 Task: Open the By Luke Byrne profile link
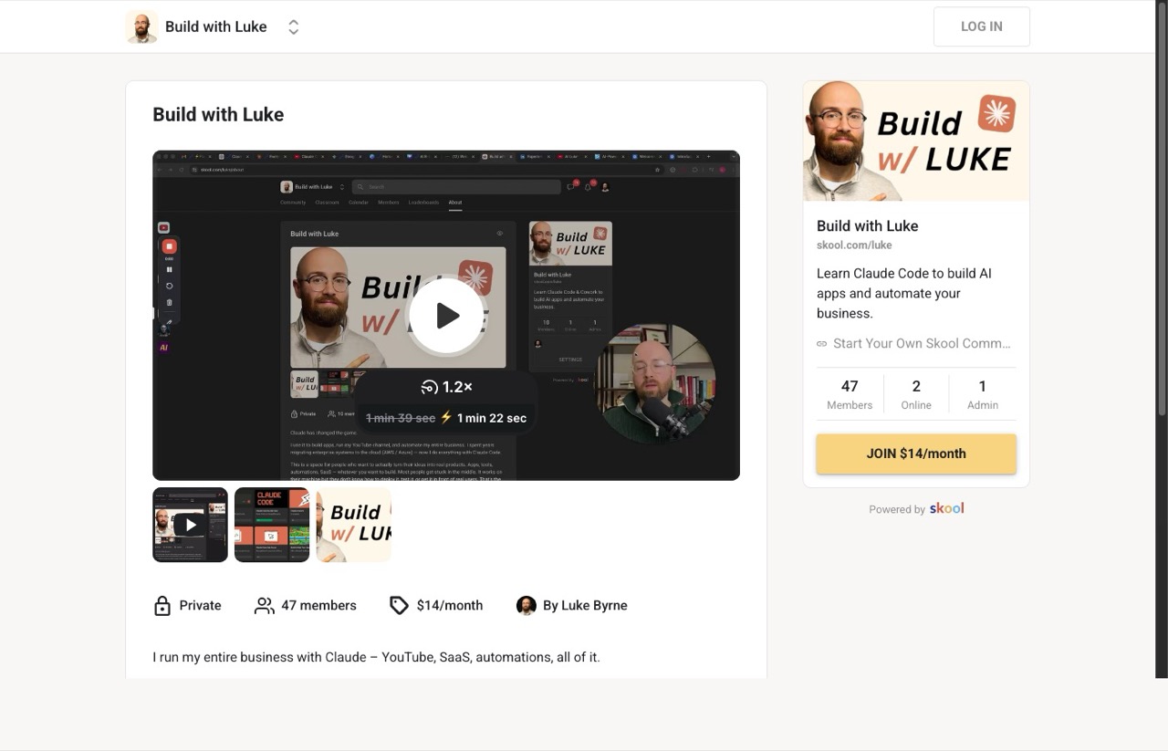click(x=585, y=605)
